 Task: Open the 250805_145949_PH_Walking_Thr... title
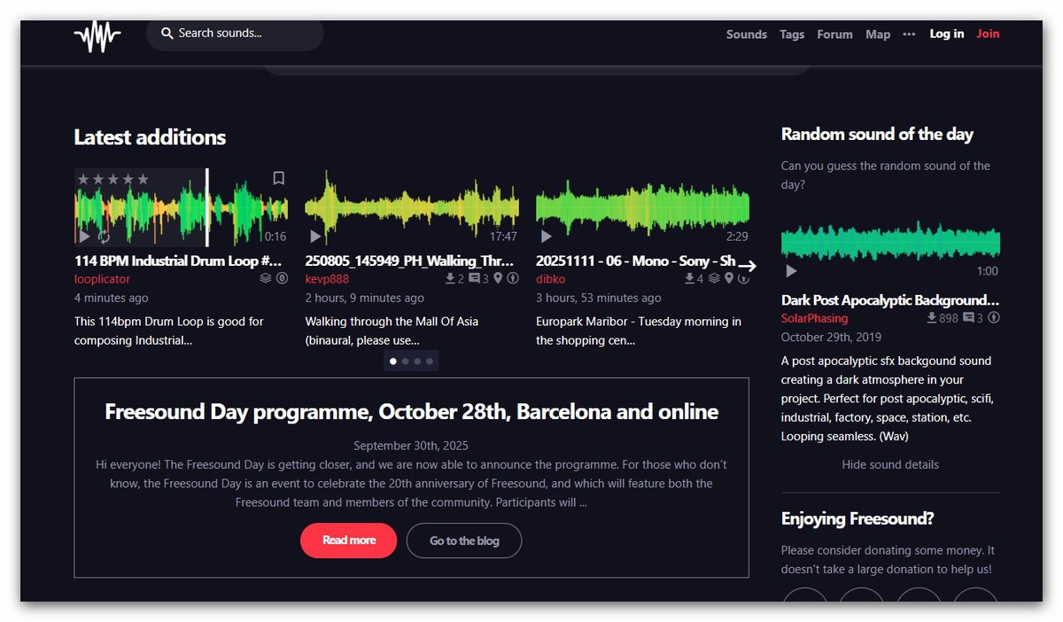(409, 260)
